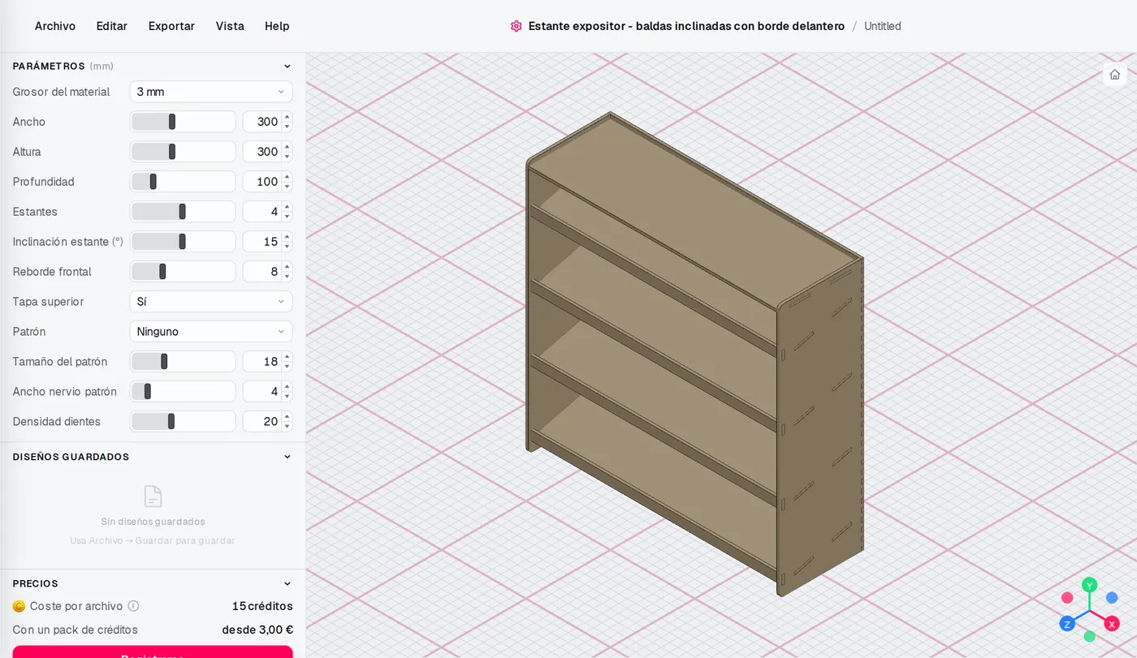Click the info icon next to Coste por archivo
This screenshot has width=1137, height=658.
[134, 606]
